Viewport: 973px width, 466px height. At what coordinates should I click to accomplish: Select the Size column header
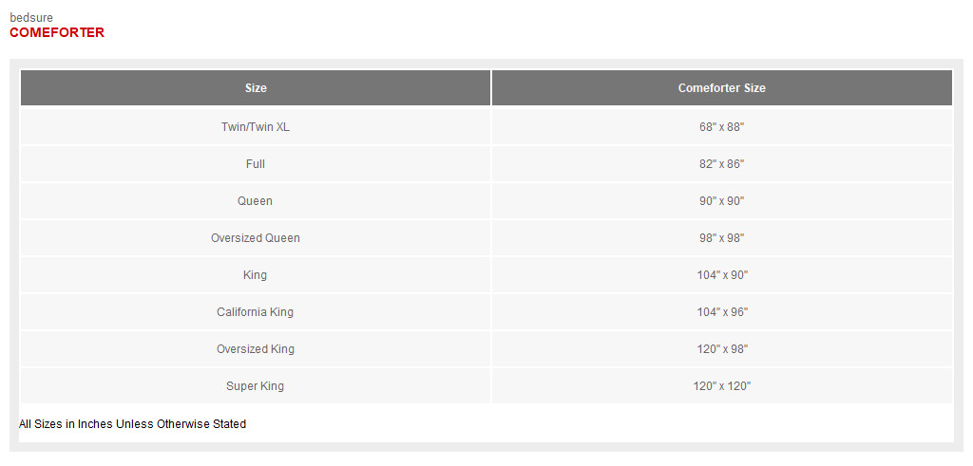pyautogui.click(x=256, y=88)
